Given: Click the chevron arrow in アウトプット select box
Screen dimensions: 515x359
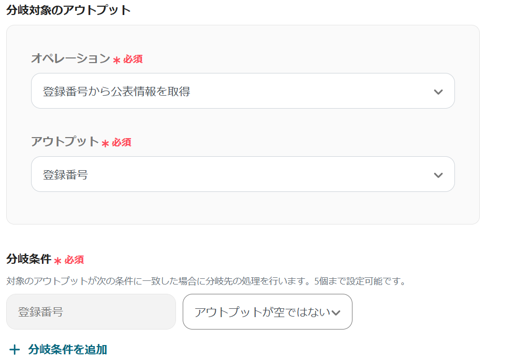Looking at the screenshot, I should tap(438, 175).
